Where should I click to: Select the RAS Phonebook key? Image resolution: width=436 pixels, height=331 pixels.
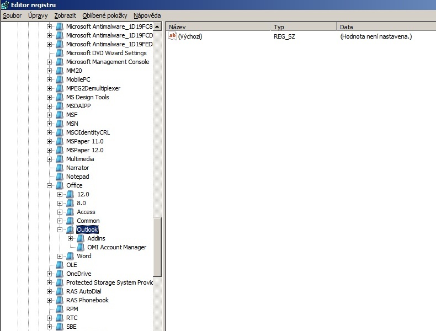[x=87, y=300]
